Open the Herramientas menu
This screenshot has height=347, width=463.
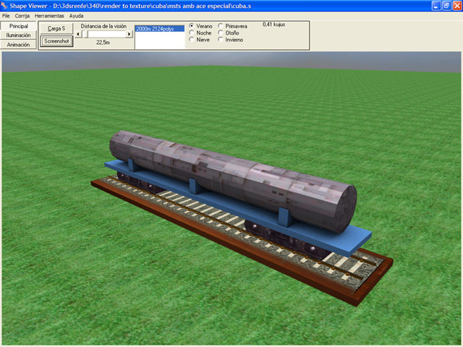(x=49, y=15)
